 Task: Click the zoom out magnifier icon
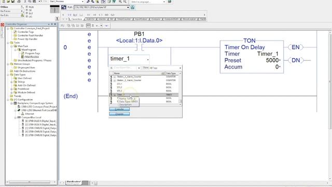[125, 2]
